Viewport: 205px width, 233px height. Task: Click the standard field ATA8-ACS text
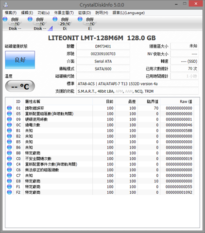[137, 84]
